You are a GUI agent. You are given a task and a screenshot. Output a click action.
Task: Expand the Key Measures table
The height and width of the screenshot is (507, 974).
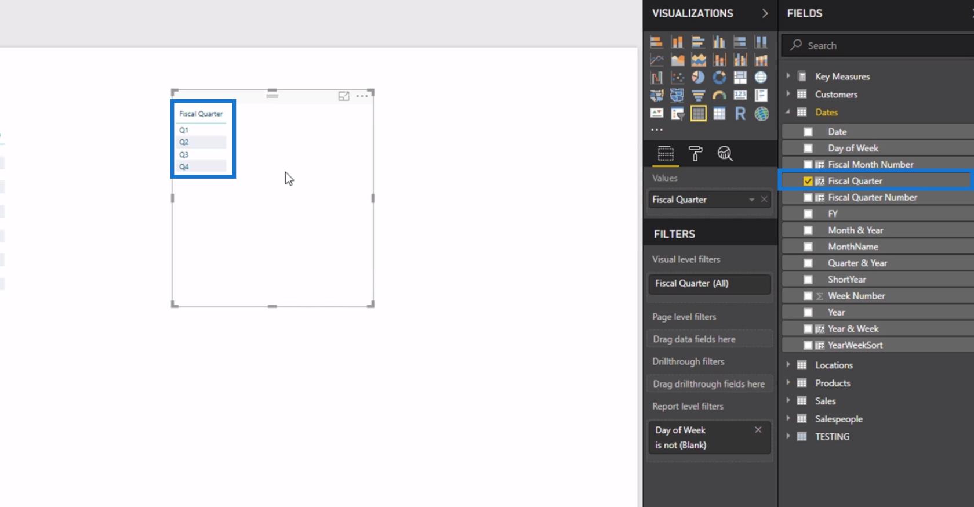788,76
